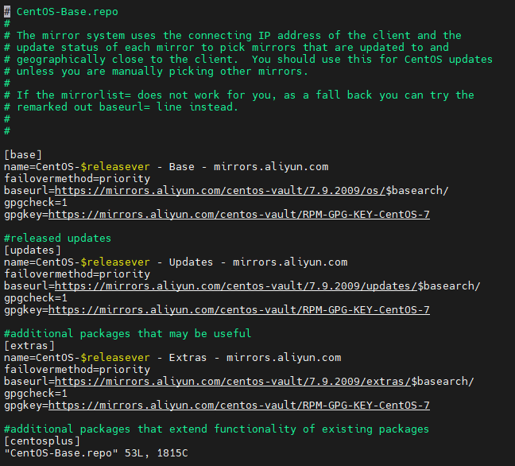This screenshot has width=515, height=466.
Task: Click failovermethod=priority in the [updates] section
Action: [76, 274]
